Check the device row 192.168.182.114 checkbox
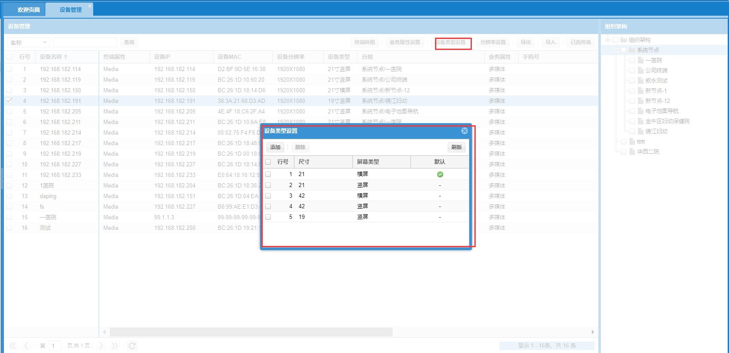The image size is (729, 353). click(9, 69)
